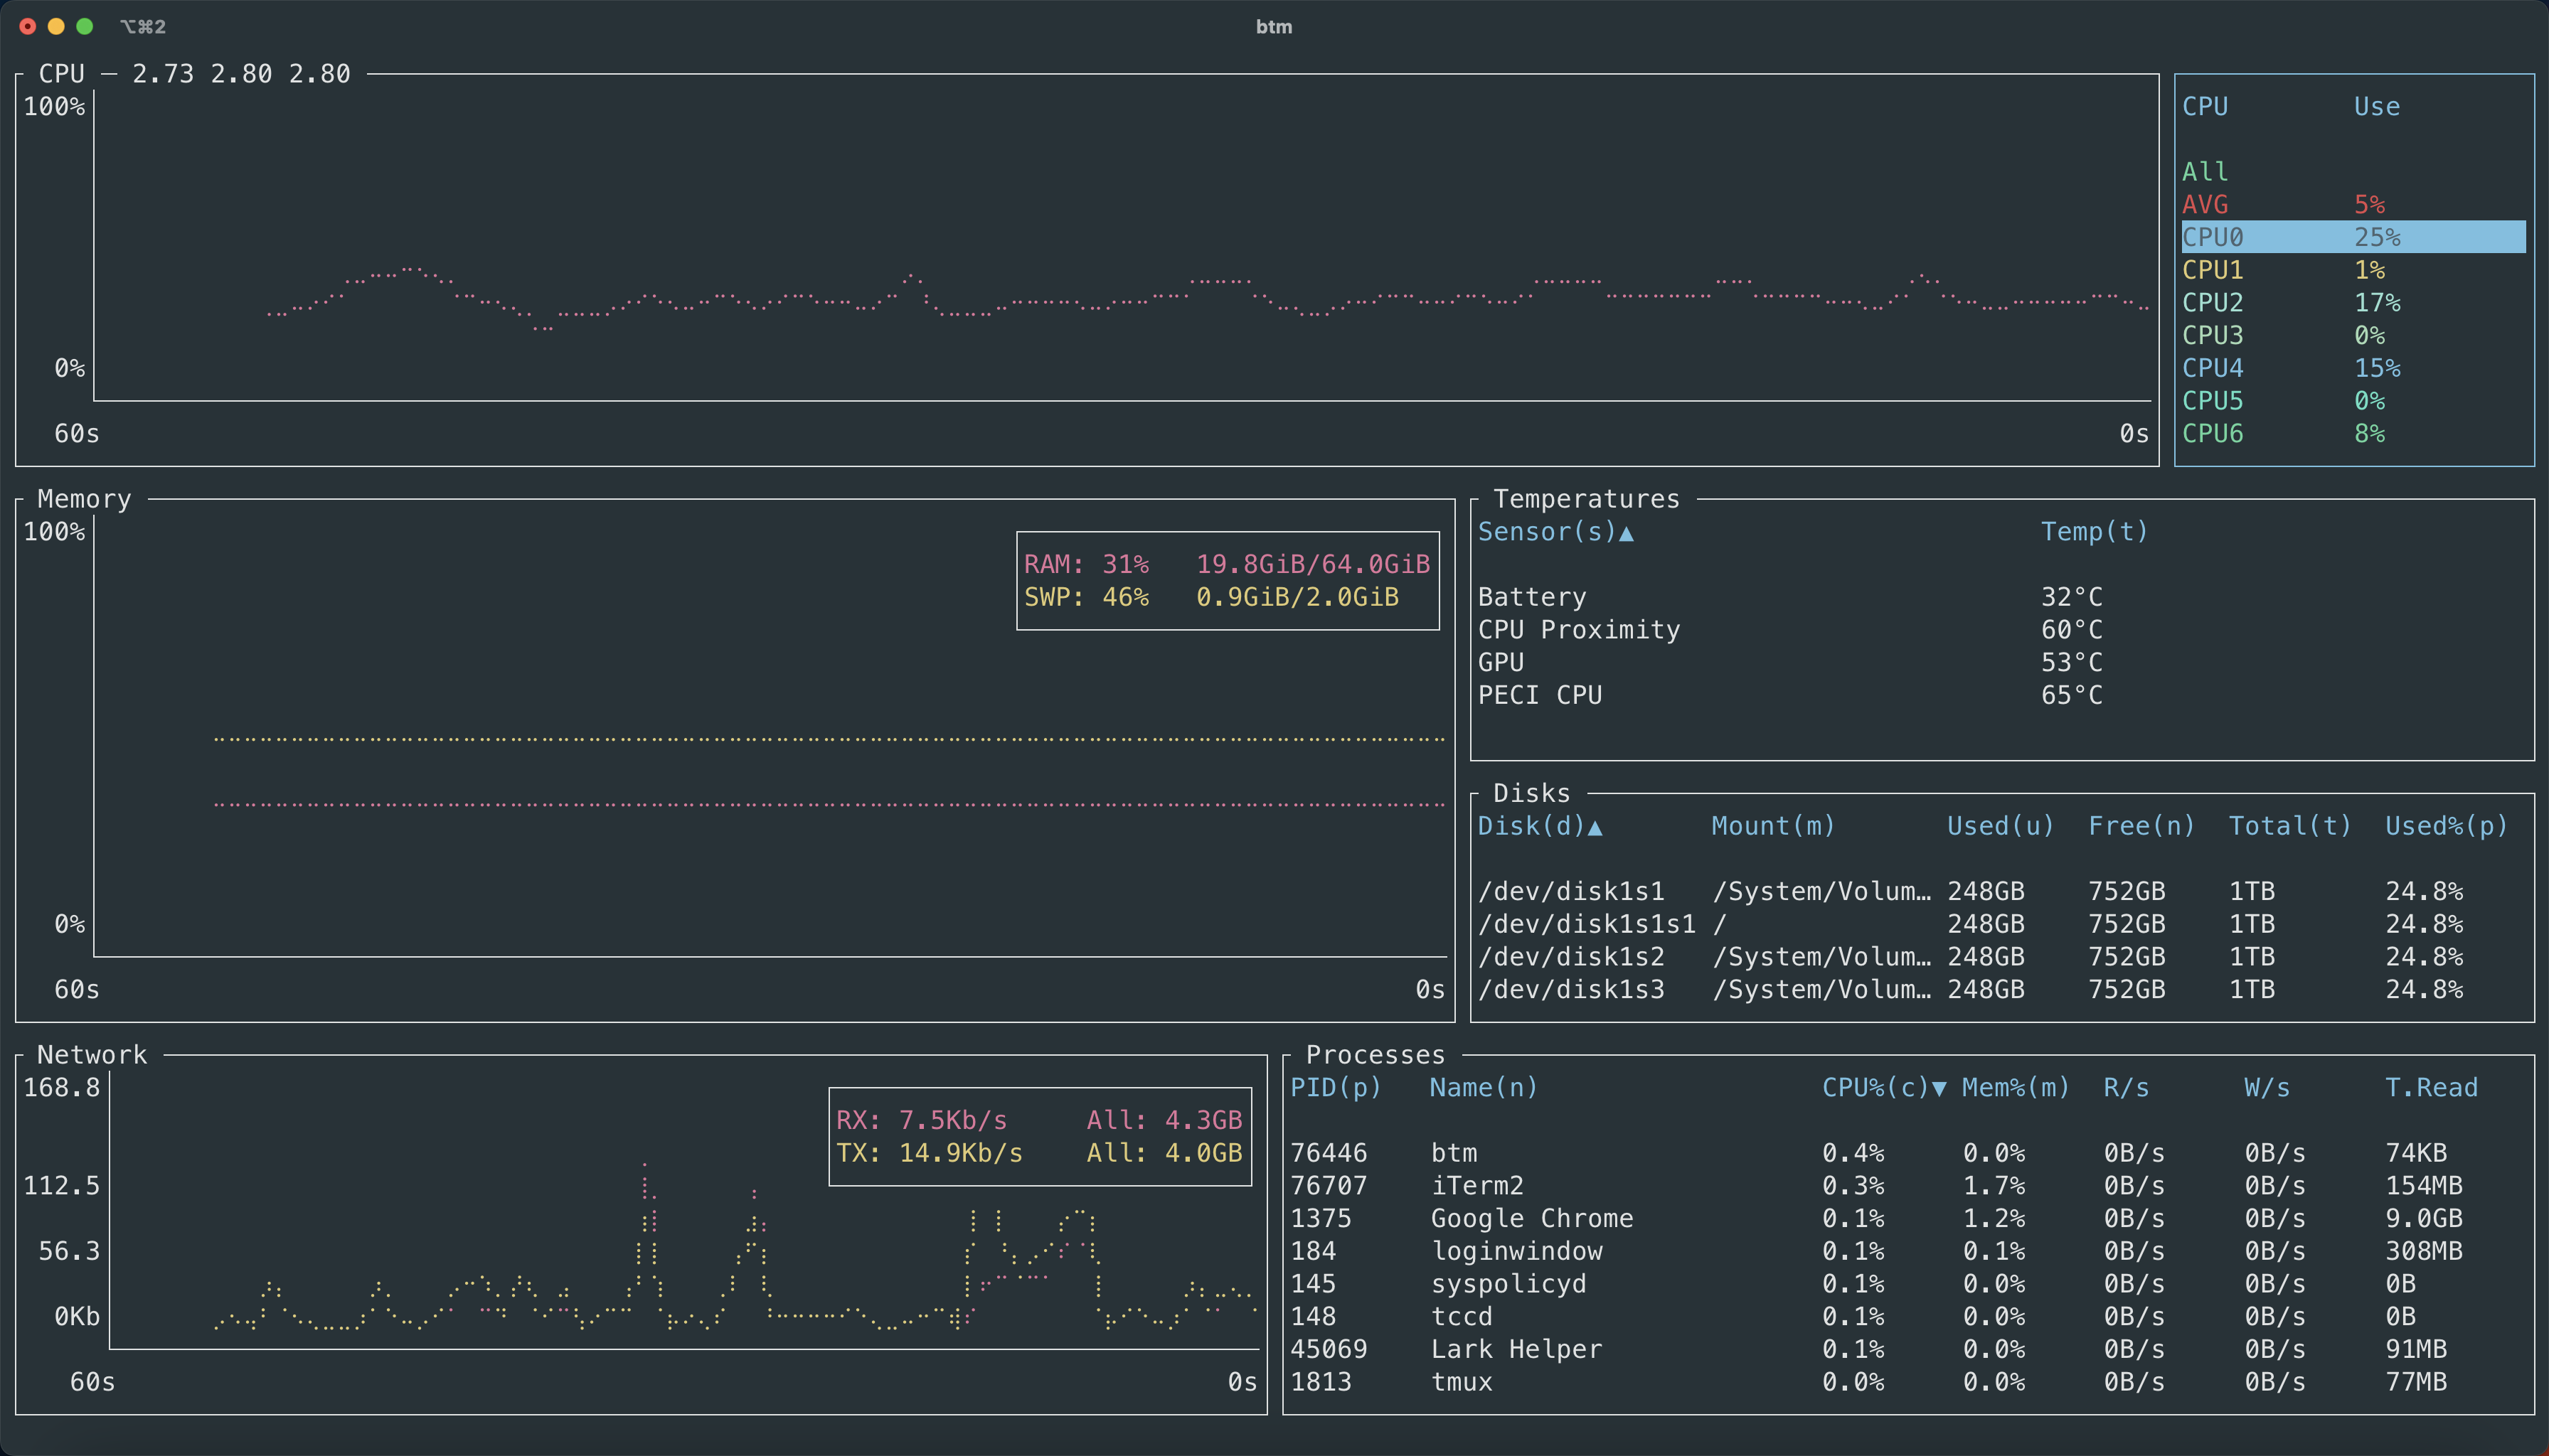
Task: Select the CPU0 row in CPU legend
Action: point(2353,237)
